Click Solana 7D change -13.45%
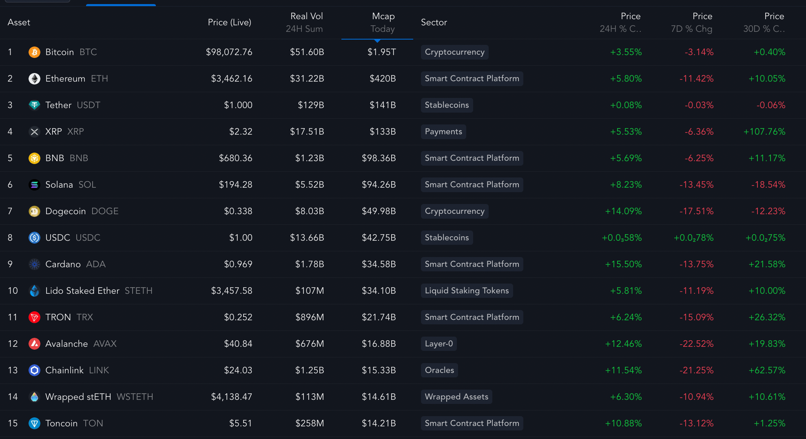806x439 pixels. pyautogui.click(x=696, y=185)
